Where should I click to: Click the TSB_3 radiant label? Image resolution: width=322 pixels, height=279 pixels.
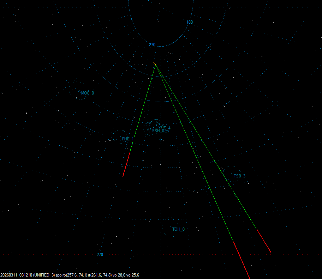(x=239, y=176)
